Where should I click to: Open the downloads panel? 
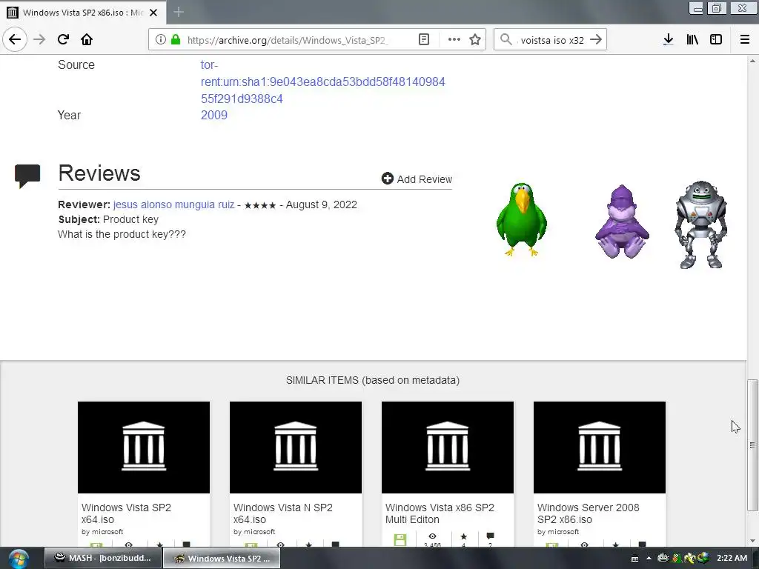pos(669,40)
